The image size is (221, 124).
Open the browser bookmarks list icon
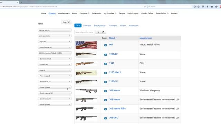pyautogui.click(x=199, y=7)
